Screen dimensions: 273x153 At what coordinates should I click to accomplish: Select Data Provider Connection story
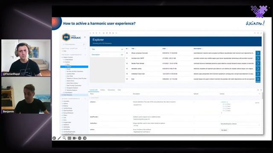tap(74, 85)
